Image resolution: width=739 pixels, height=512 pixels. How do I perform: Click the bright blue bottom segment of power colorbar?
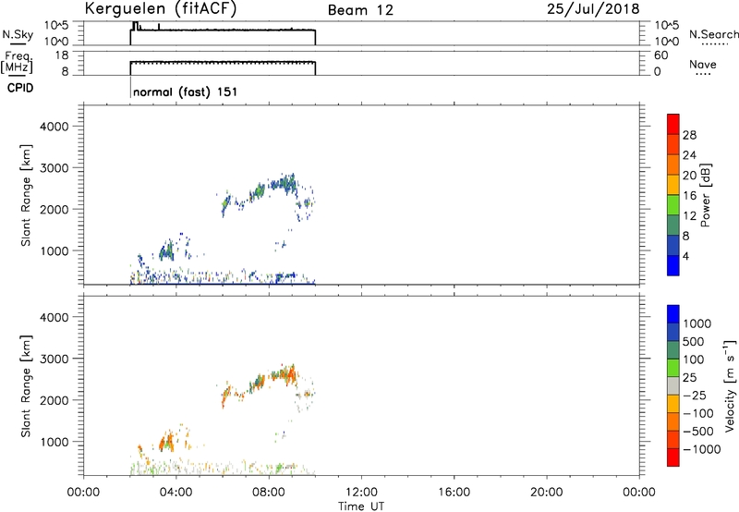pos(673,265)
